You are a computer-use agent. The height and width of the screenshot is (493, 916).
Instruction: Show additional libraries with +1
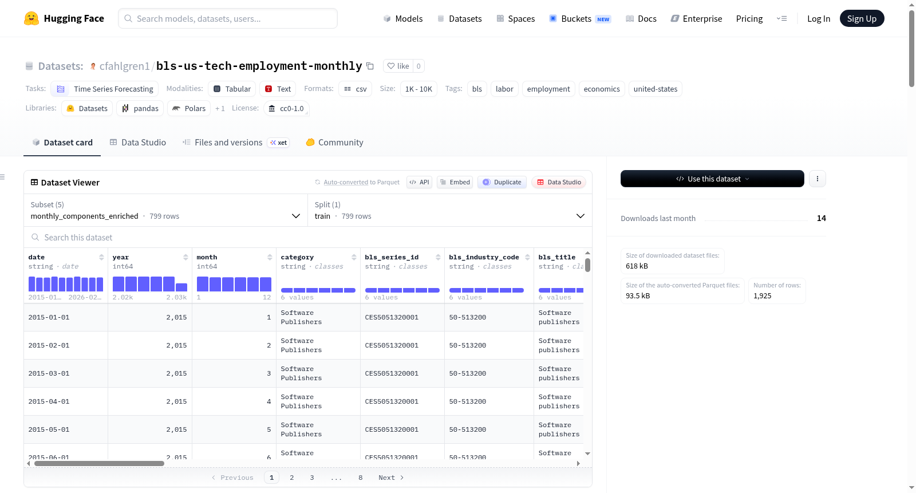click(x=220, y=108)
